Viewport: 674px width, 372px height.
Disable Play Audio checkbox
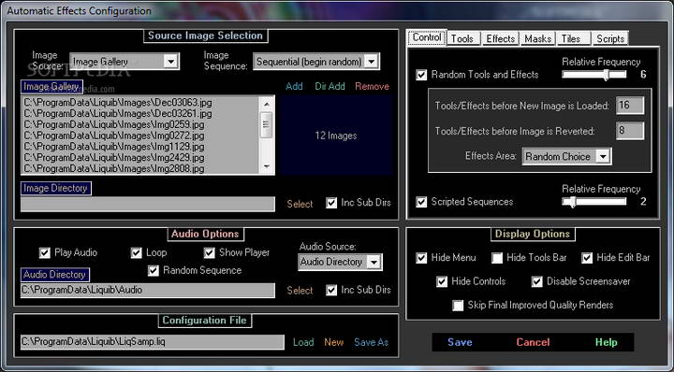pos(45,252)
